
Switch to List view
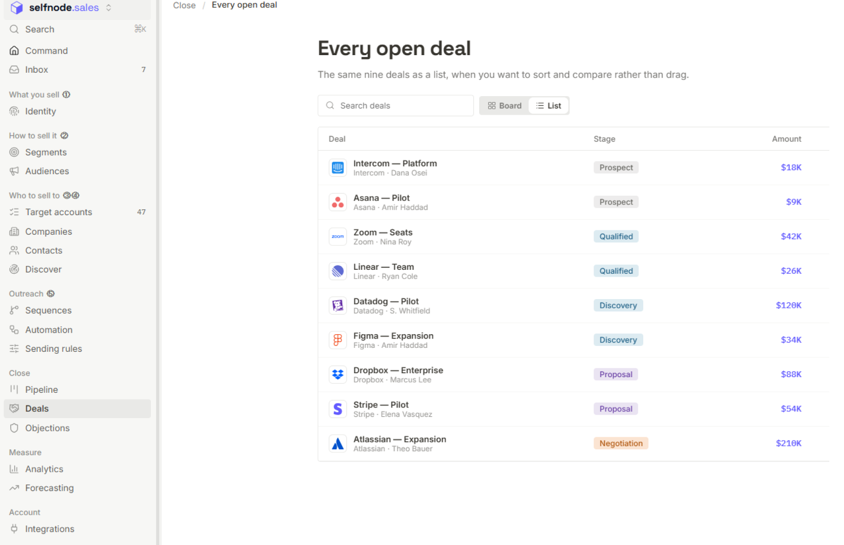coord(549,106)
